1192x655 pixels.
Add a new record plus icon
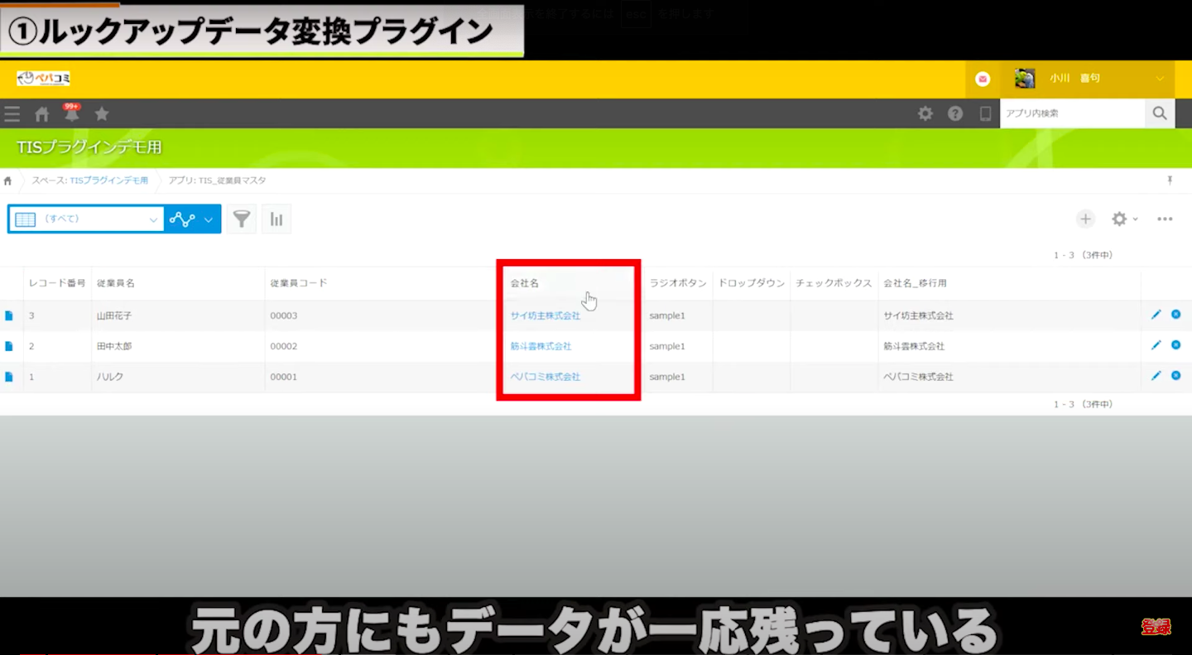point(1085,219)
